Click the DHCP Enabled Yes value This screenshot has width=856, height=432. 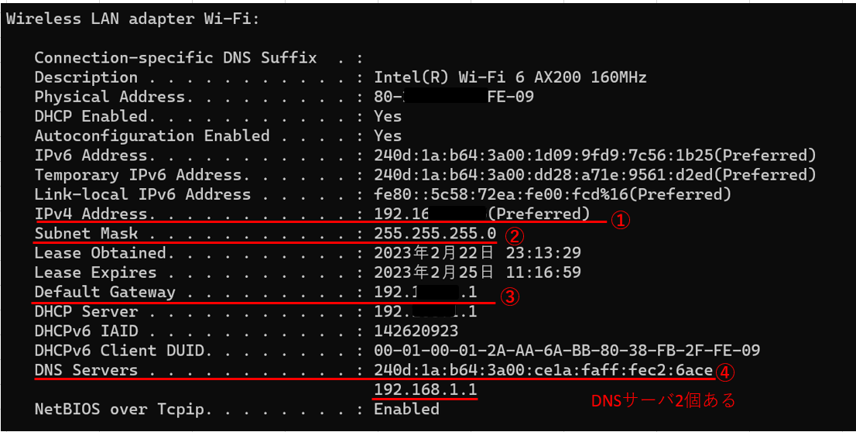tap(388, 116)
